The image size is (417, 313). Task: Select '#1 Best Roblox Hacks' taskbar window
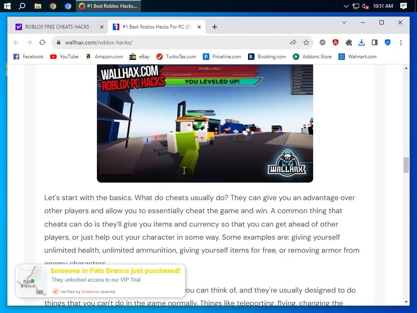tap(108, 6)
